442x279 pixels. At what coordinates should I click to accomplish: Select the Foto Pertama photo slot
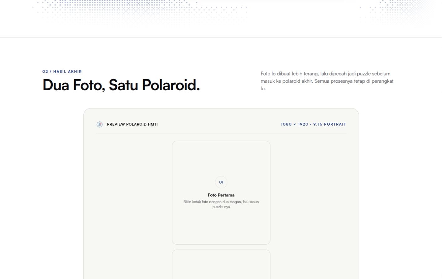(x=221, y=193)
